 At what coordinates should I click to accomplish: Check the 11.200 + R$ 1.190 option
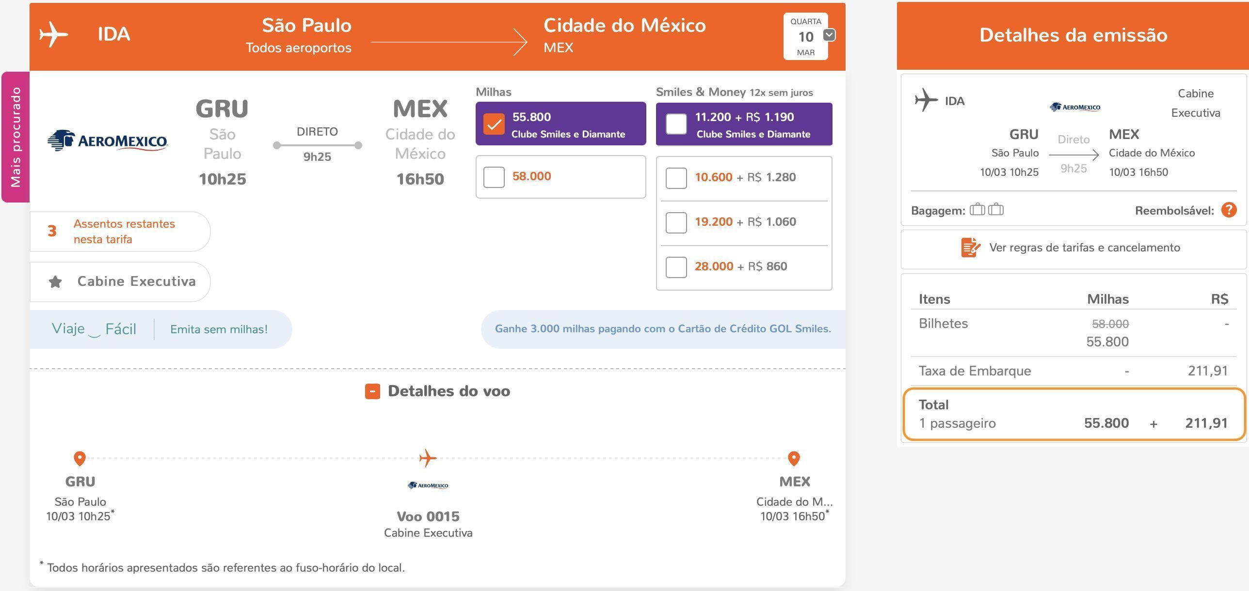tap(676, 124)
